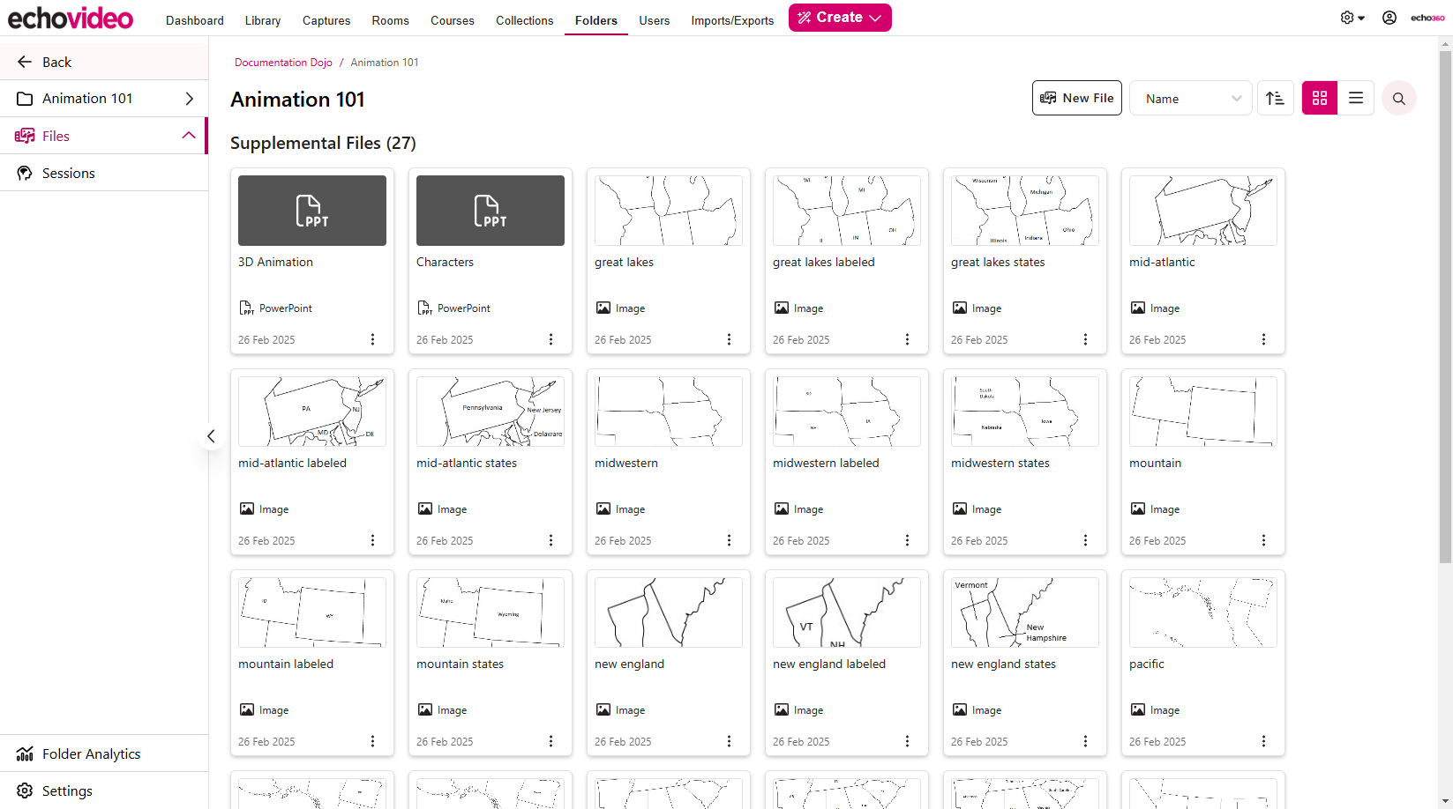
Task: Open the 3D Animation PowerPoint thumbnail
Action: coord(312,211)
